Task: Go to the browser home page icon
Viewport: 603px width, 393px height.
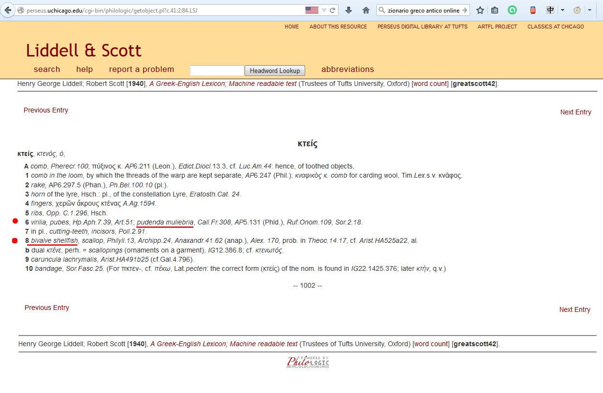Action: point(366,10)
